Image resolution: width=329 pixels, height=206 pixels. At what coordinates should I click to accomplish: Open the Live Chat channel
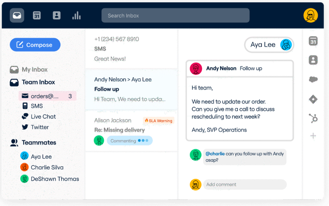[x=43, y=116]
